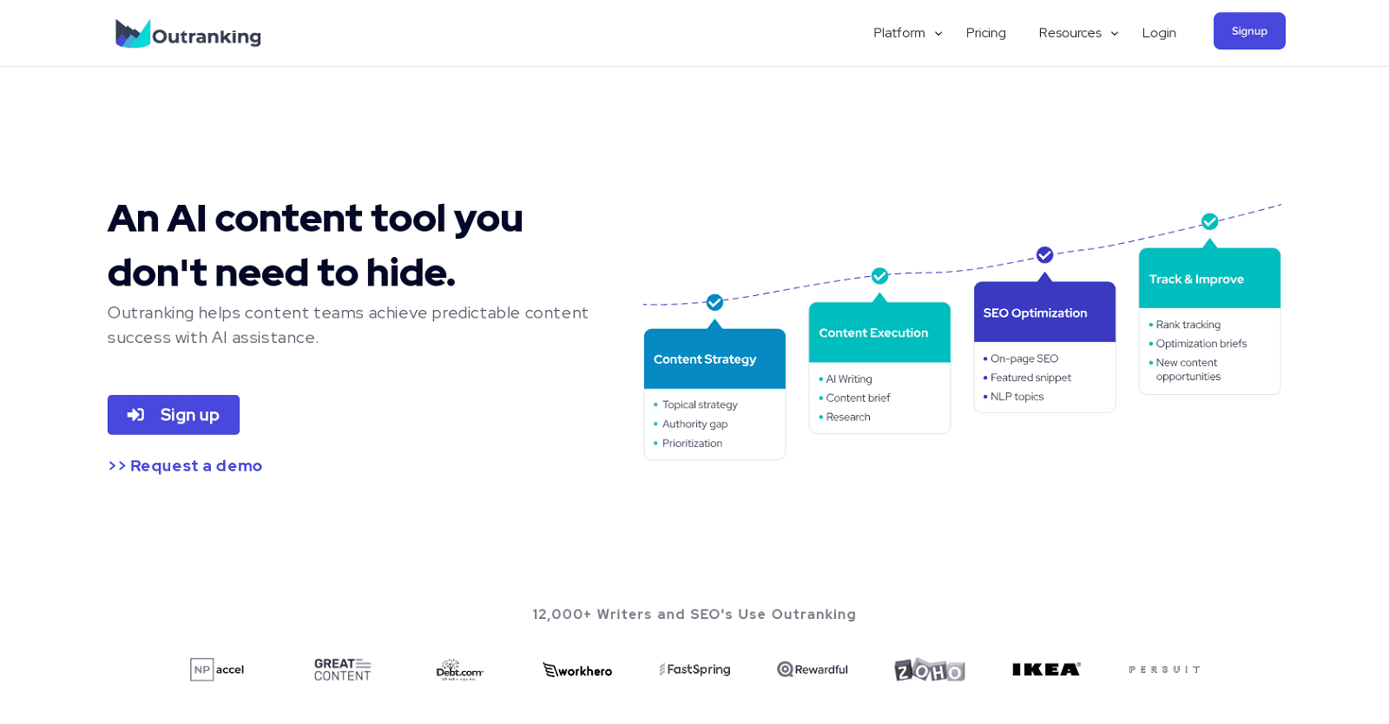Click the large Sign up button
This screenshot has height=724, width=1389.
click(x=174, y=415)
